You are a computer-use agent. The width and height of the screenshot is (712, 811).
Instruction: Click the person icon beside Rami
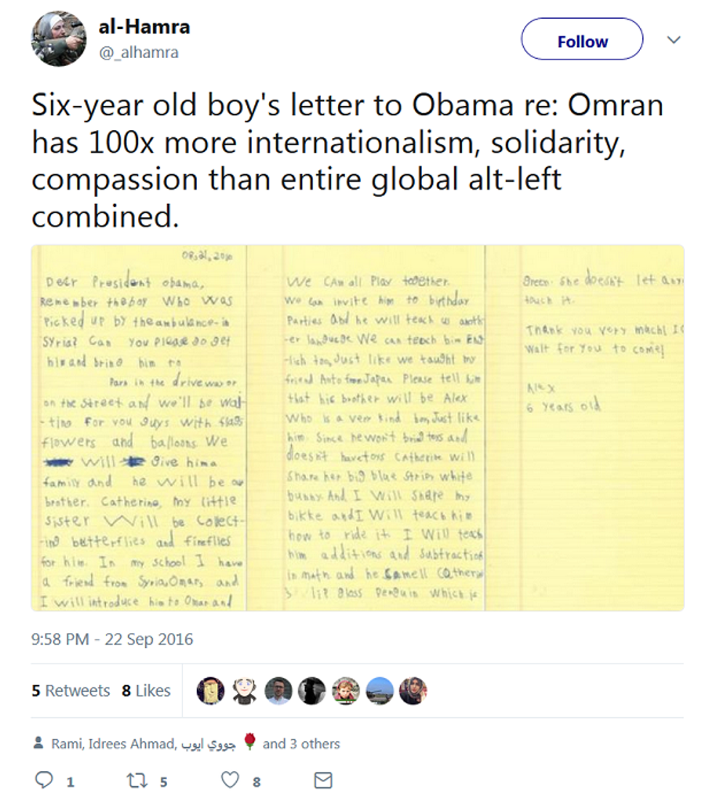[39, 743]
